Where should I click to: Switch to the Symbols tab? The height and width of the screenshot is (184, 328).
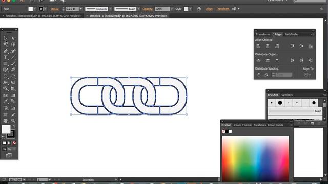click(x=287, y=95)
